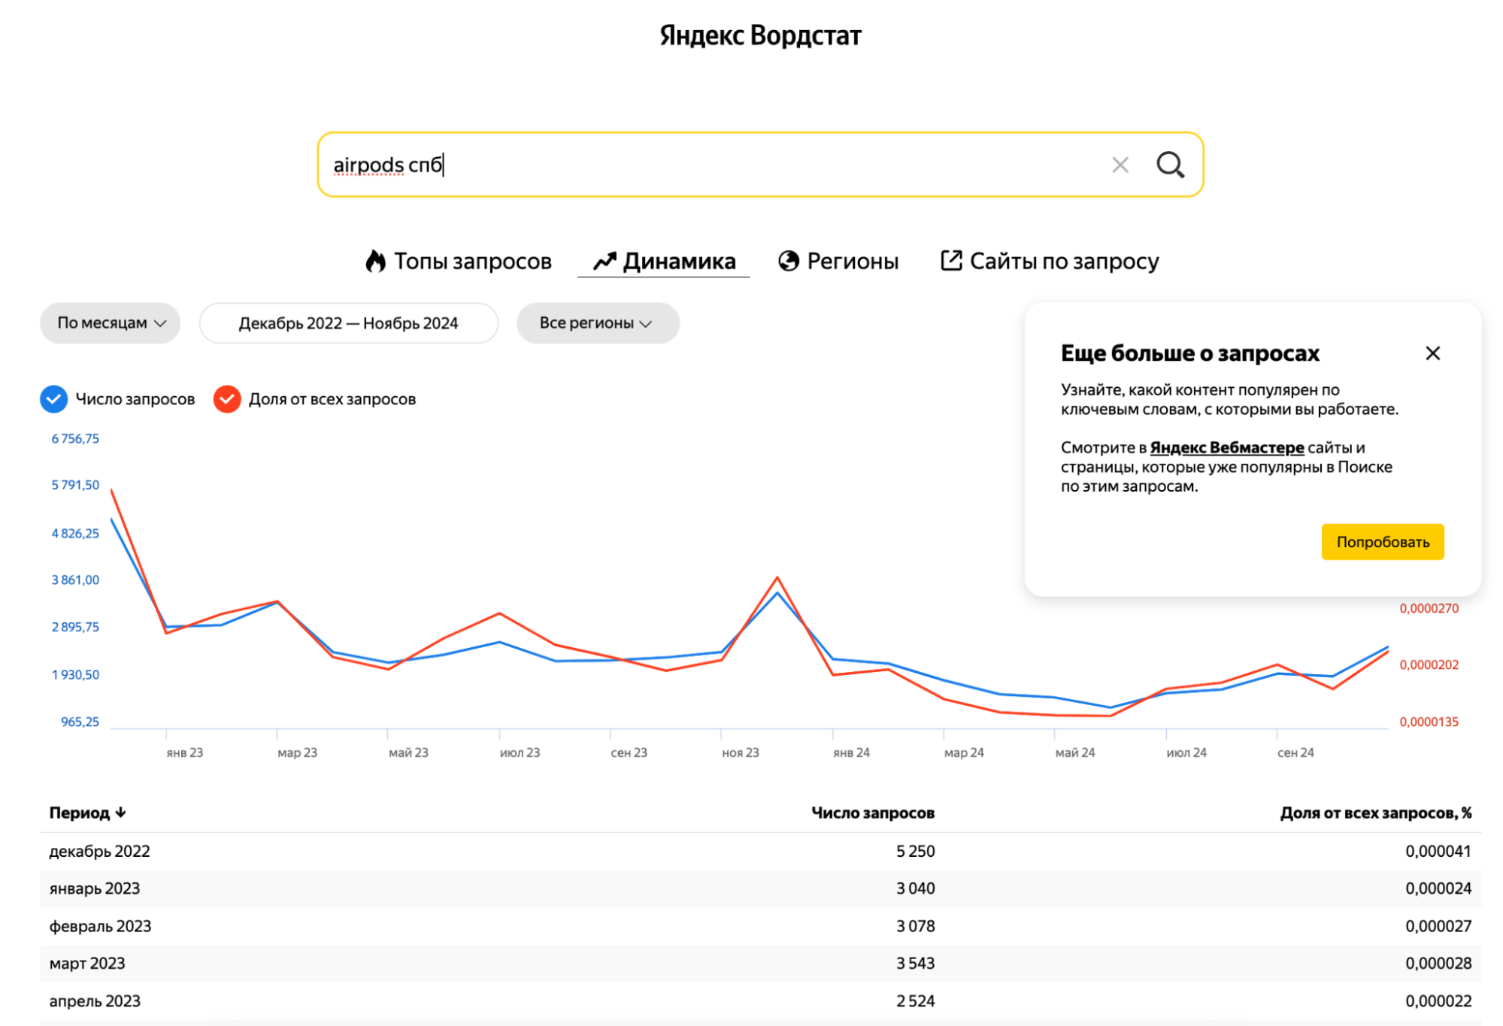Click the value 3 543 in table
The width and height of the screenshot is (1503, 1026).
point(916,963)
